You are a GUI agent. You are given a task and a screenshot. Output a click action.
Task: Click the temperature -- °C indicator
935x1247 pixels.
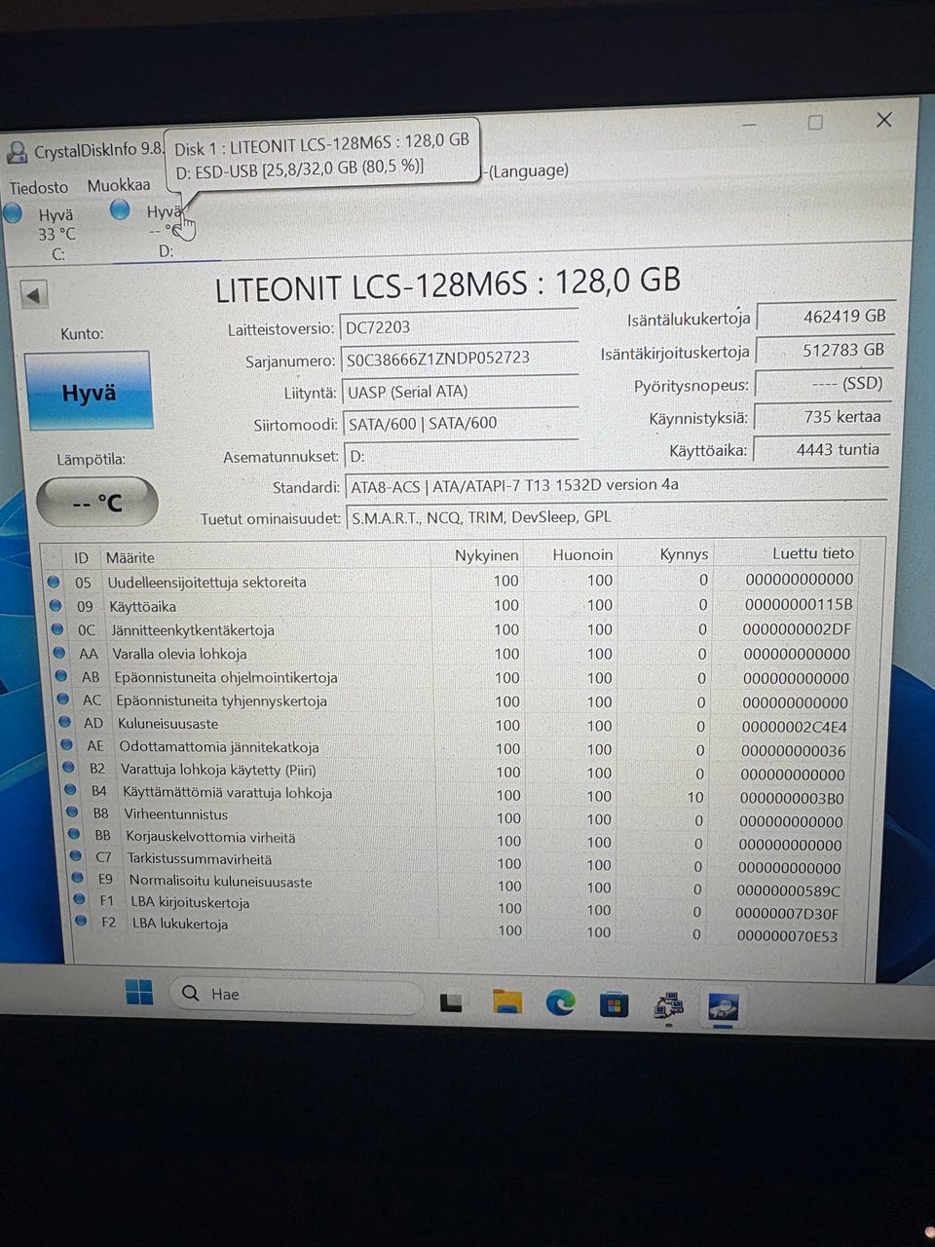pos(96,503)
